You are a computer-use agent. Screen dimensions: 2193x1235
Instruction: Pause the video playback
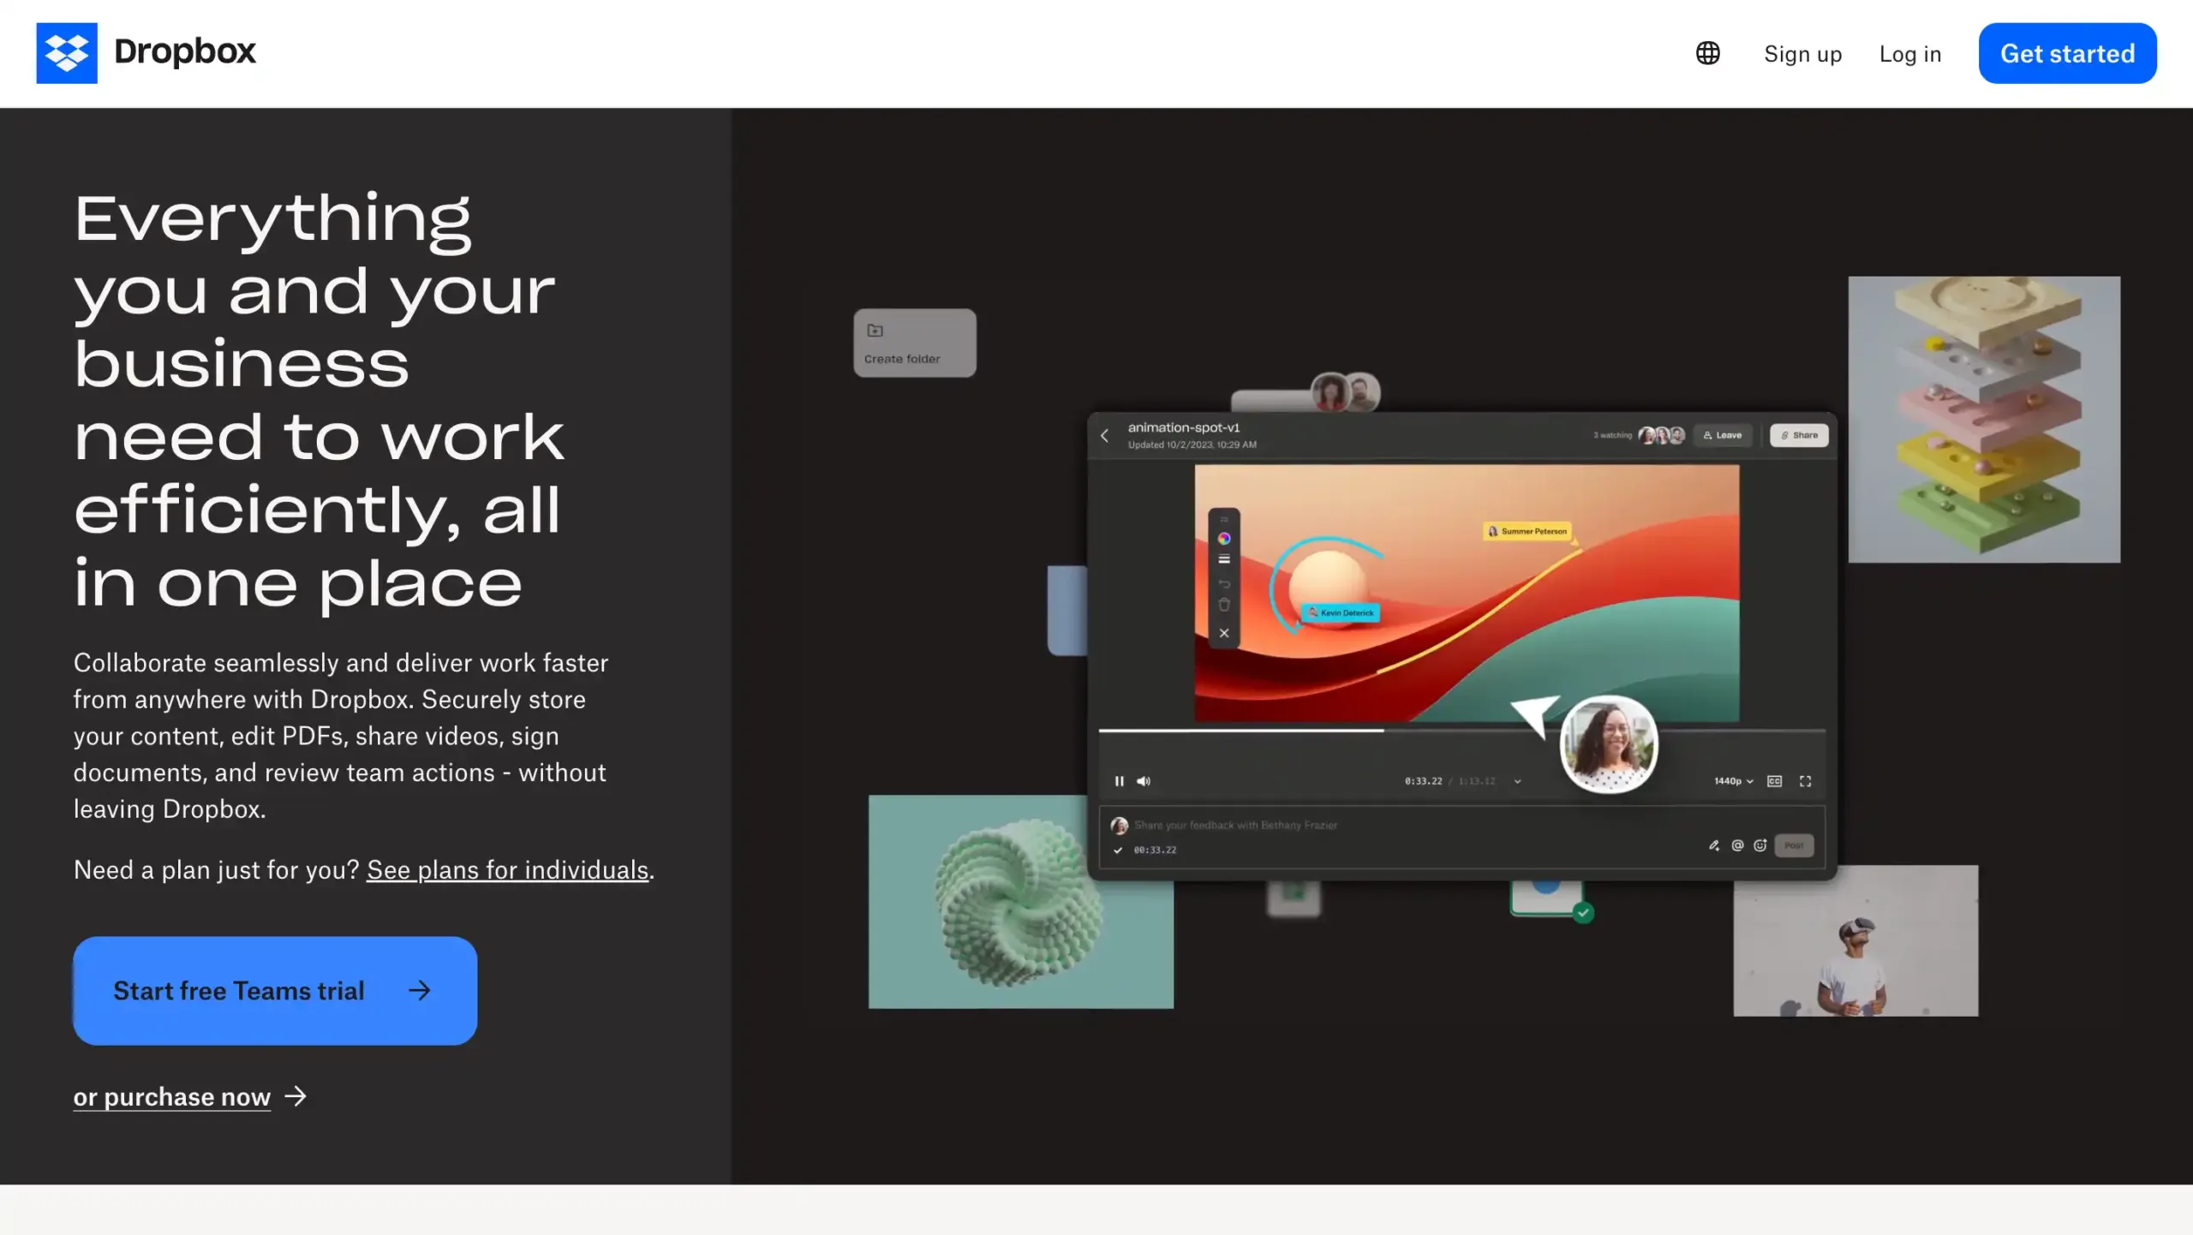pyautogui.click(x=1120, y=781)
